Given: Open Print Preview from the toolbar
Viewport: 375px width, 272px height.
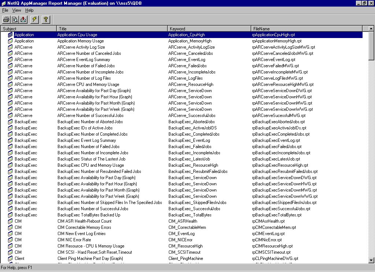Looking at the screenshot, I should 15,19.
